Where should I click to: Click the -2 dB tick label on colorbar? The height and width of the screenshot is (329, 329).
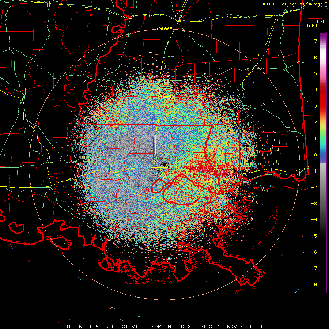pos(314,188)
